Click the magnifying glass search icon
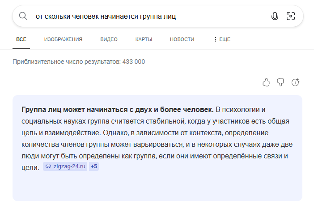 tap(23, 17)
